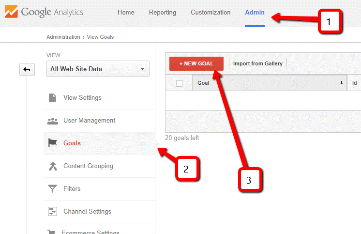The height and width of the screenshot is (234, 361).
Task: Click the Content Grouping icon
Action: coord(53,166)
